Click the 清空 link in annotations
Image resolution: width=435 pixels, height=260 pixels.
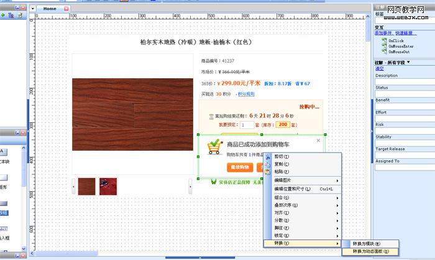[379, 69]
